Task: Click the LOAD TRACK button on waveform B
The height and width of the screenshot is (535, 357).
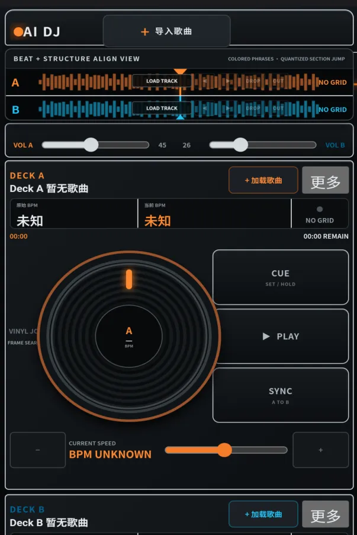Action: 162,108
